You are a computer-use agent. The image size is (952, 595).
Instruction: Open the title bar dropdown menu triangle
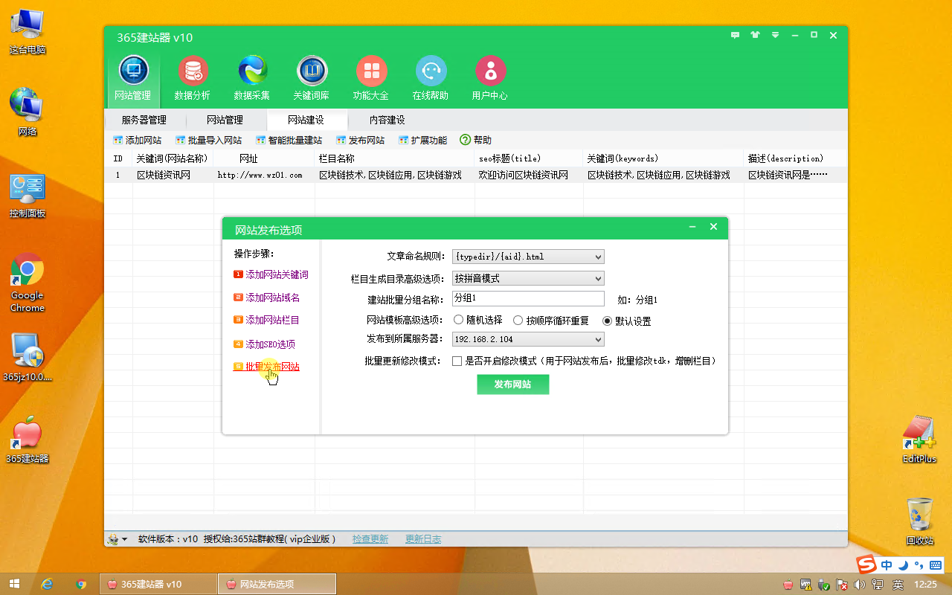tap(775, 35)
